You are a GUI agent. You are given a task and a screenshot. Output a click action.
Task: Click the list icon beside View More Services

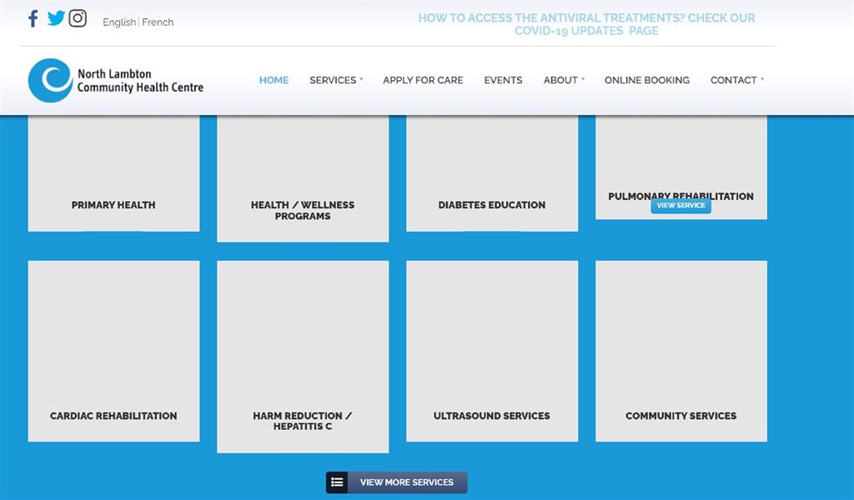click(x=337, y=482)
